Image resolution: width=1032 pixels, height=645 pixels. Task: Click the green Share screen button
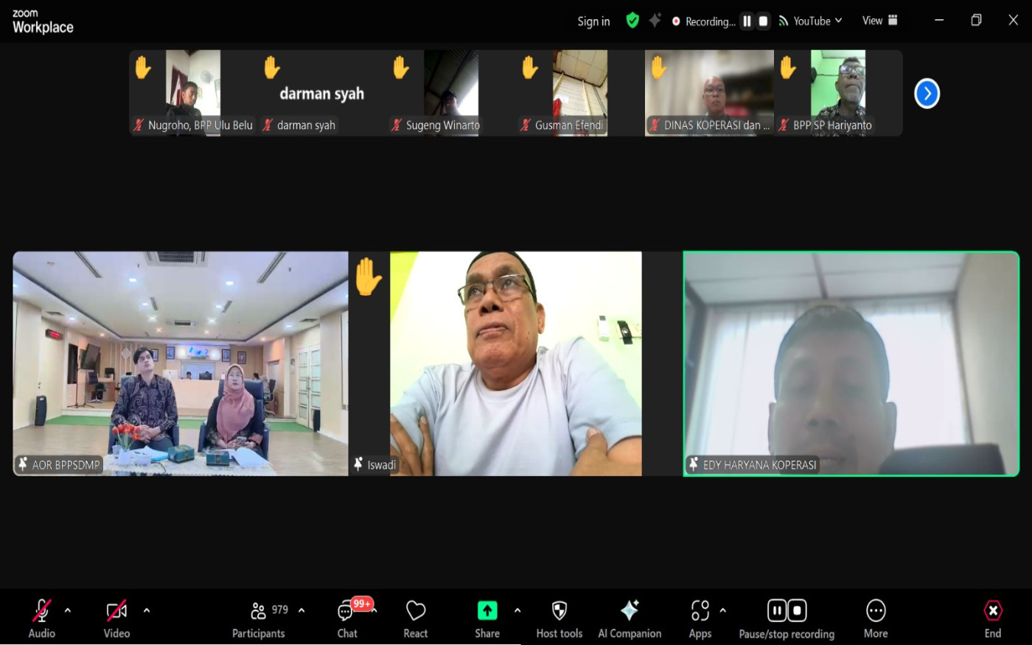point(487,618)
